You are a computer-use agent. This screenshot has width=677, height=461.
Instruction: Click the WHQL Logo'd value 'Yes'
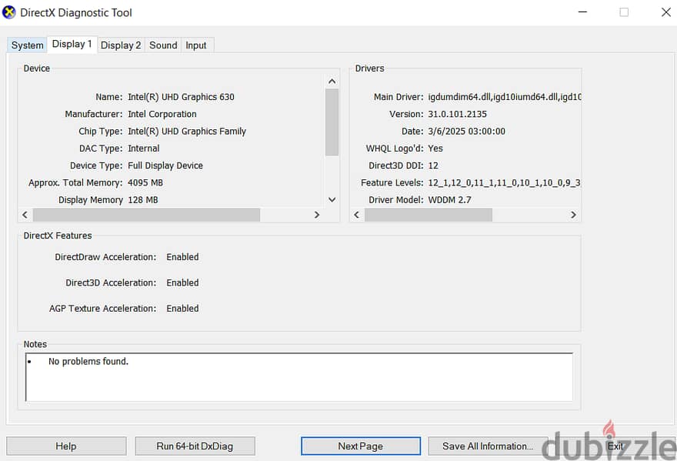pyautogui.click(x=435, y=149)
